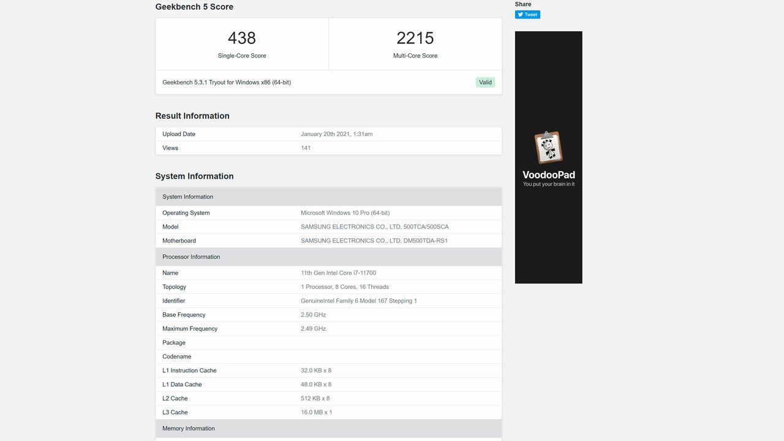Click the Multi-Core Score label
The image size is (784, 441).
click(x=415, y=56)
